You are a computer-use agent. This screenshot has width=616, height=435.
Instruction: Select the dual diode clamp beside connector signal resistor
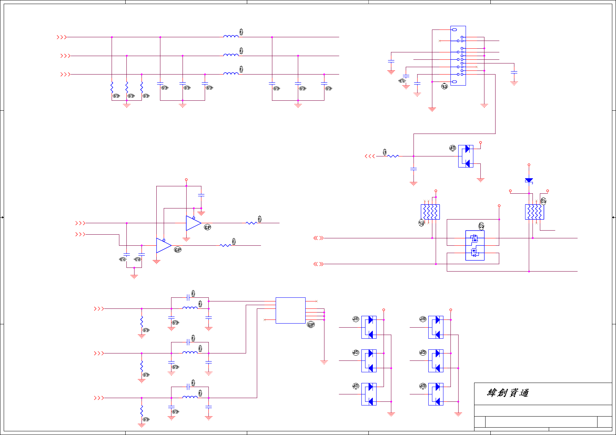click(x=466, y=156)
